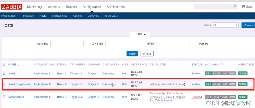
Task: Switch to Templates tab
Action: click(x=27, y=16)
